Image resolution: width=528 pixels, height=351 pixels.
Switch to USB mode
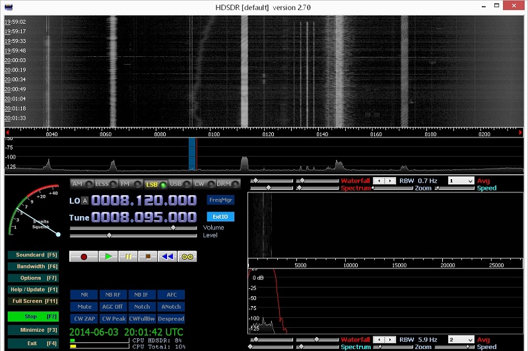pyautogui.click(x=178, y=184)
